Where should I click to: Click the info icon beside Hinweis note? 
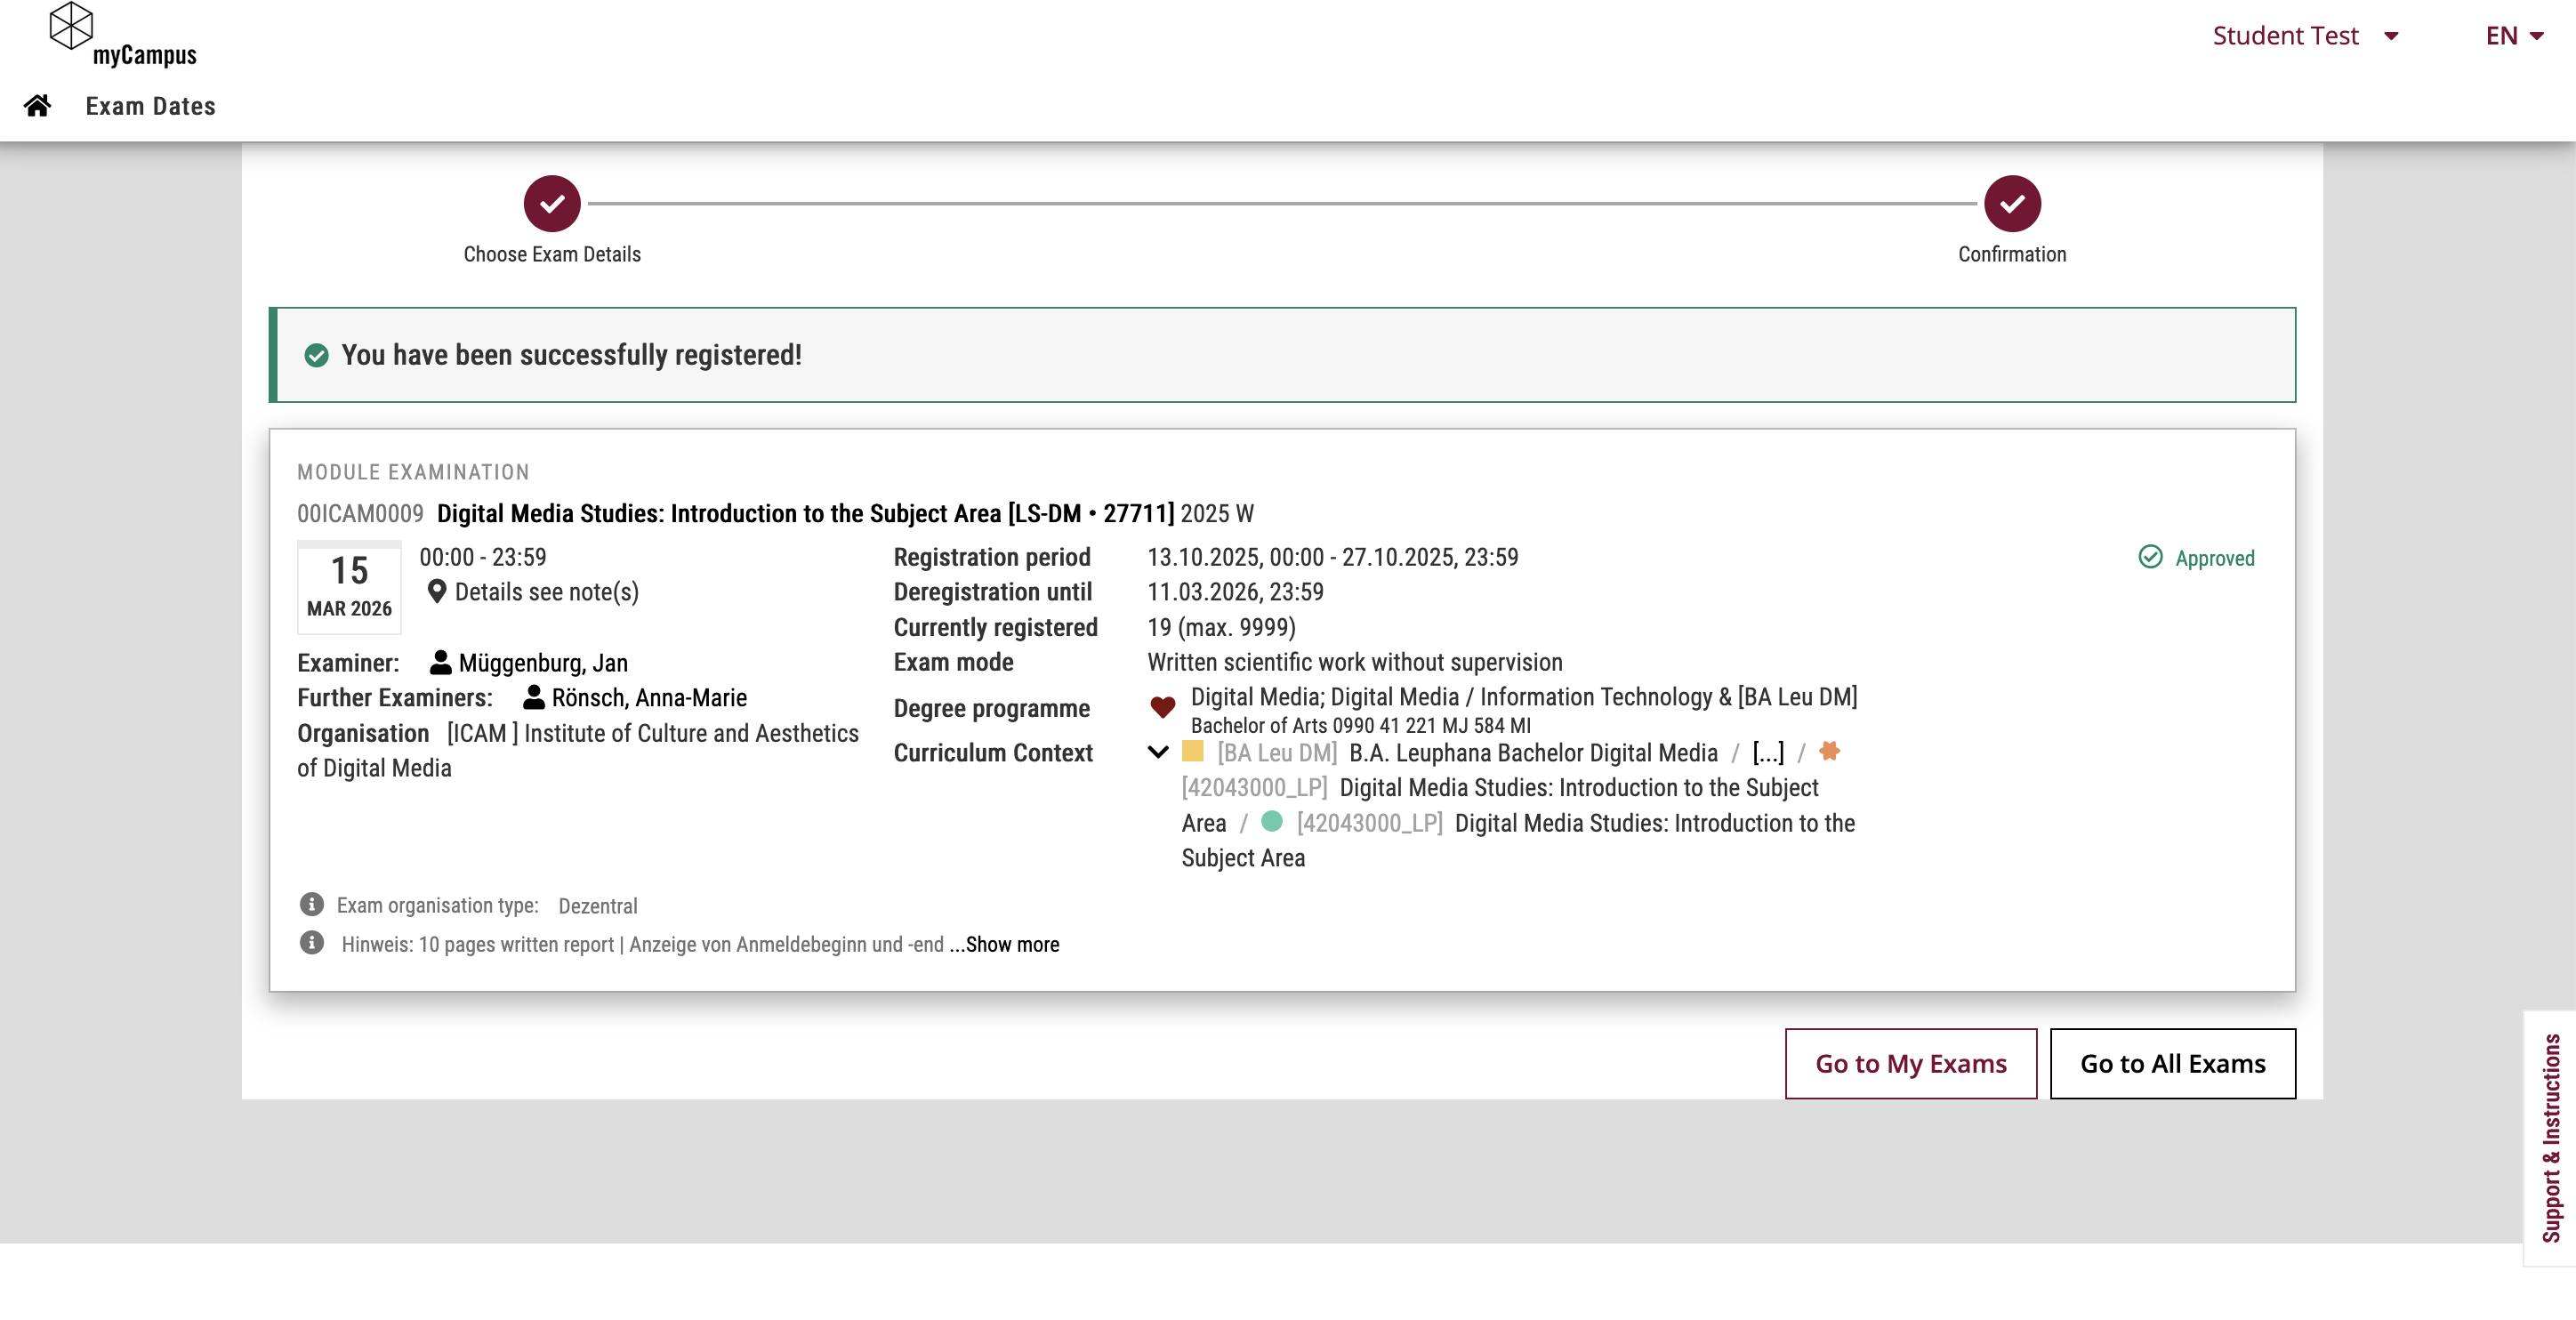311,943
